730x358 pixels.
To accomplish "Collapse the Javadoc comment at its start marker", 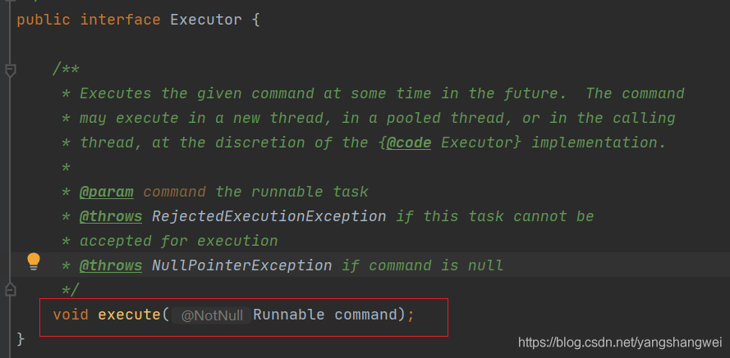I will point(10,70).
